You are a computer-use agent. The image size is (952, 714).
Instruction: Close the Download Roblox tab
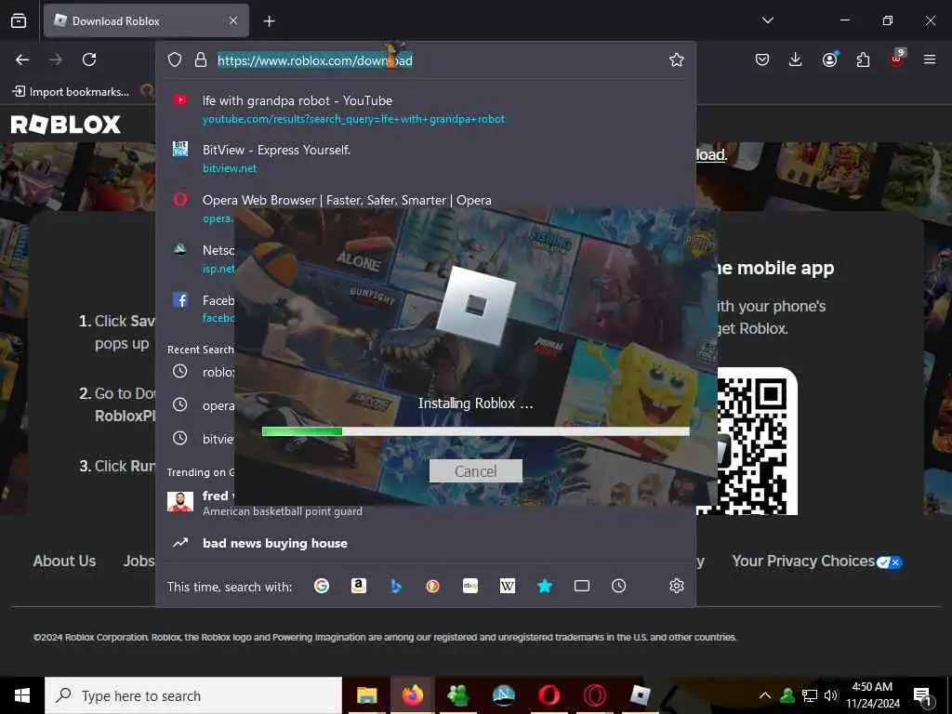233,20
